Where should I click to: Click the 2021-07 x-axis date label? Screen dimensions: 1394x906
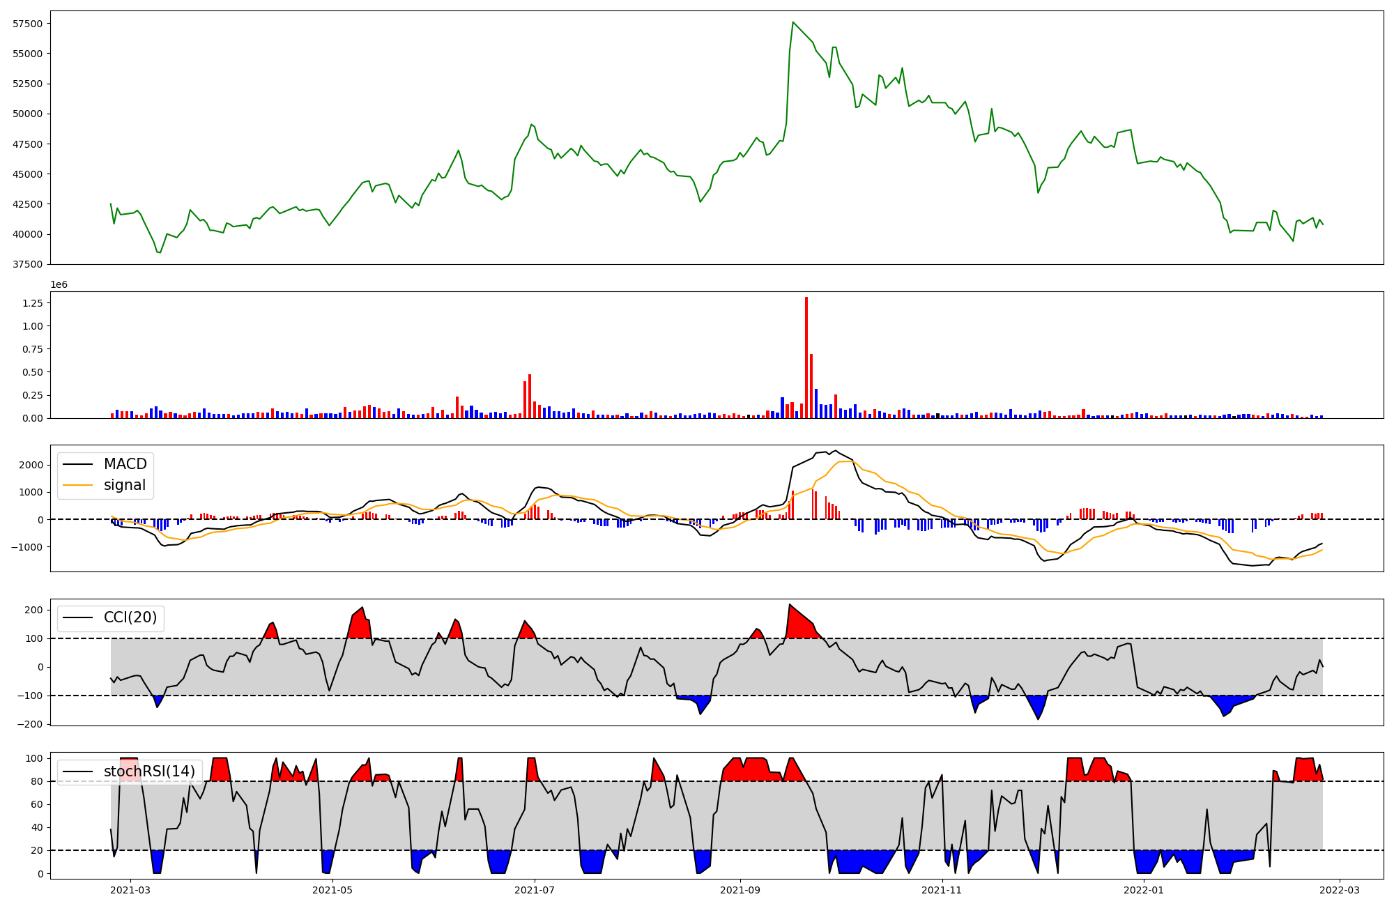(x=535, y=889)
